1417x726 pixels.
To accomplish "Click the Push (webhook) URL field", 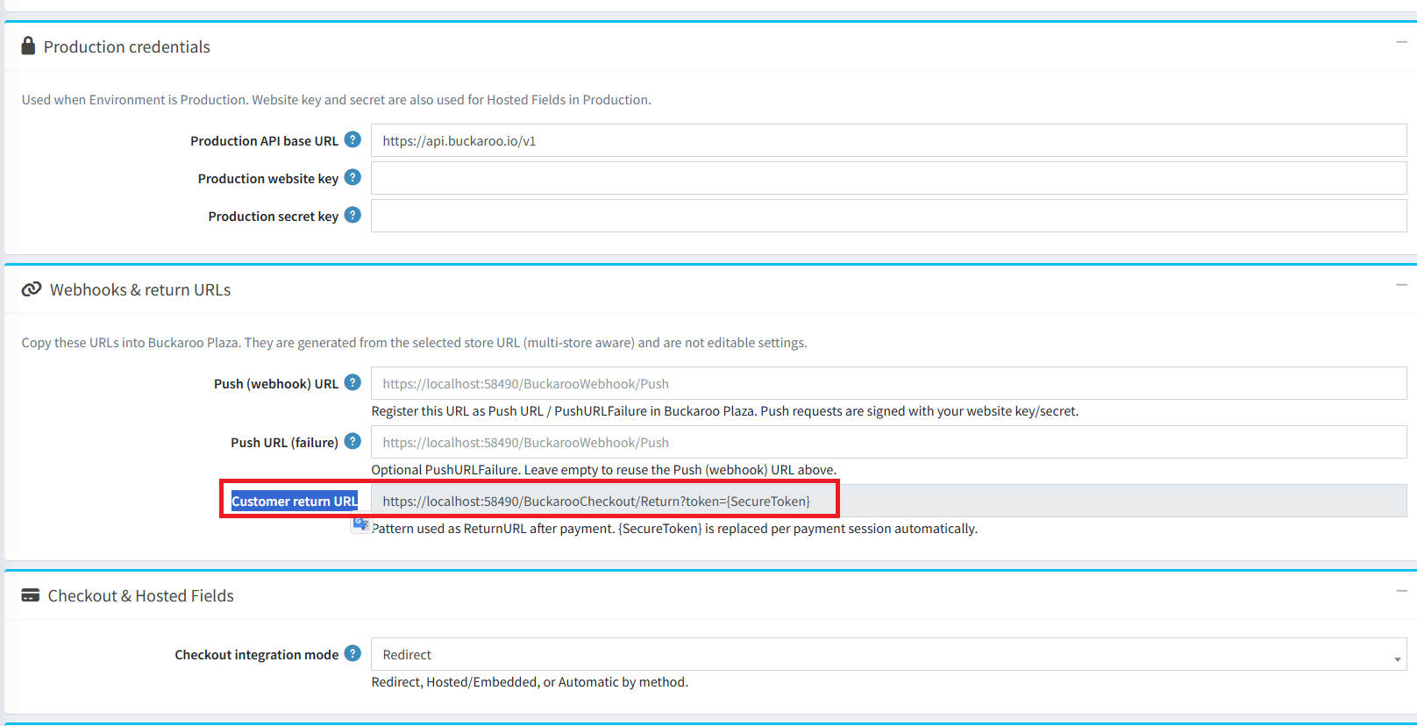I will point(888,383).
